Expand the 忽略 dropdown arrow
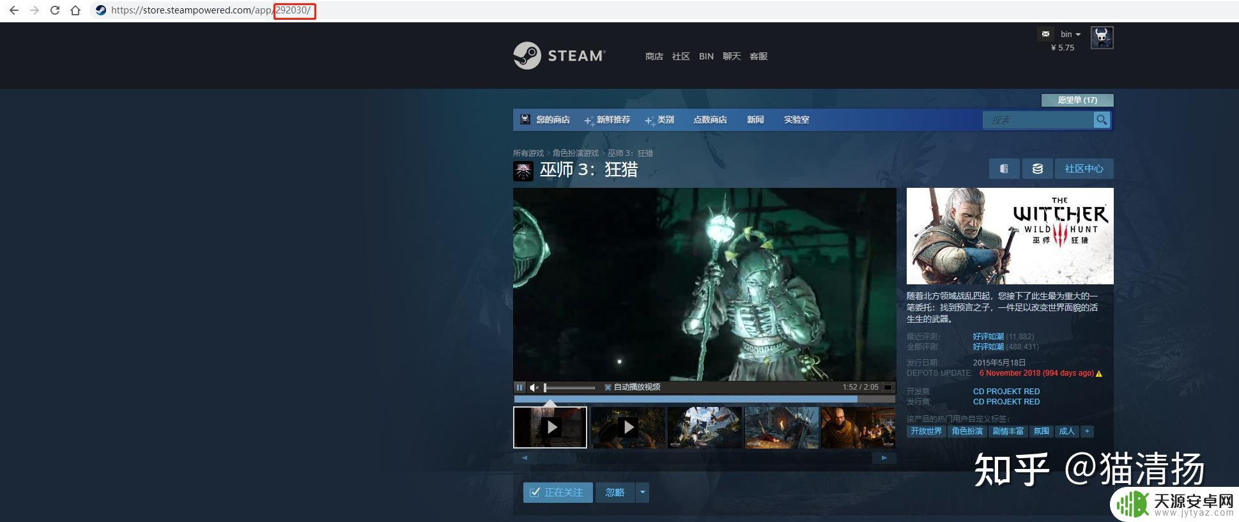Viewport: 1239px width, 522px height. pos(643,492)
